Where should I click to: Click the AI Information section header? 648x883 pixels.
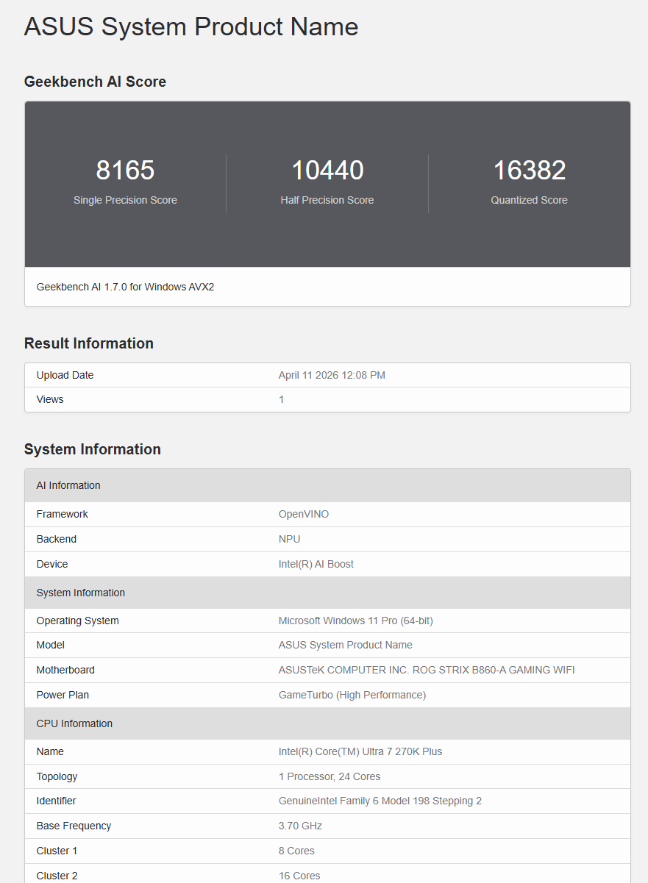pyautogui.click(x=68, y=485)
